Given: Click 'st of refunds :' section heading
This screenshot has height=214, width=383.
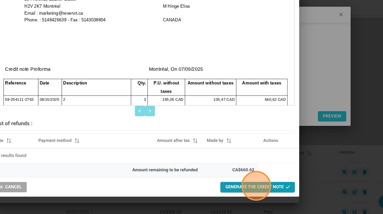Looking at the screenshot, I should click(16, 124).
